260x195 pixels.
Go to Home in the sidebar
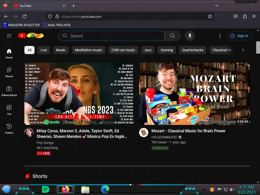(9, 54)
